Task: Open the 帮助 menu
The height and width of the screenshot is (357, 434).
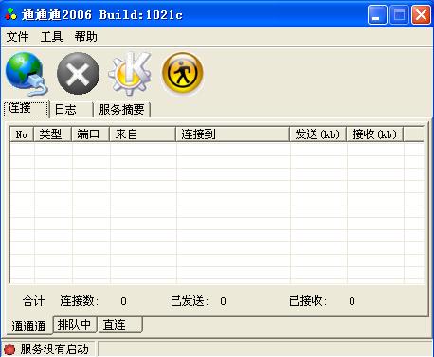Action: click(x=85, y=37)
